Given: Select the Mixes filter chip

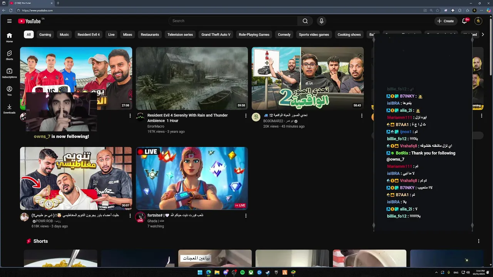Looking at the screenshot, I should 127,35.
